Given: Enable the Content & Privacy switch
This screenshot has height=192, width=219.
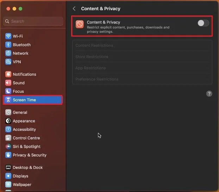Looking at the screenshot, I should coord(203,23).
